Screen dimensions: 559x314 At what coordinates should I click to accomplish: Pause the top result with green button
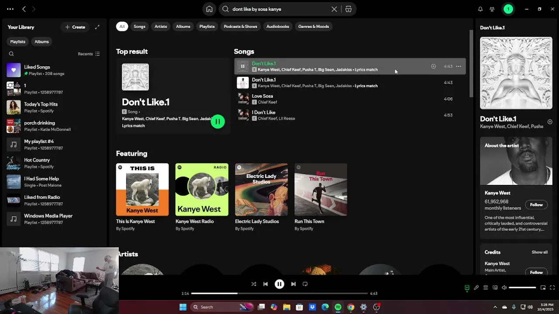click(218, 122)
